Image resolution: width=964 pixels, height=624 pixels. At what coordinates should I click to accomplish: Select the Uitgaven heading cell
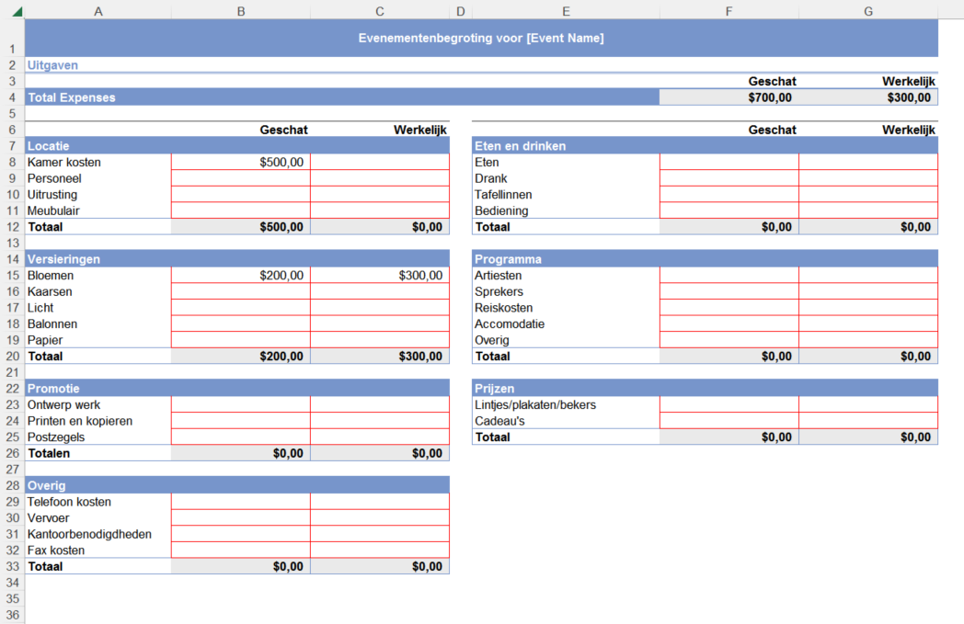53,65
